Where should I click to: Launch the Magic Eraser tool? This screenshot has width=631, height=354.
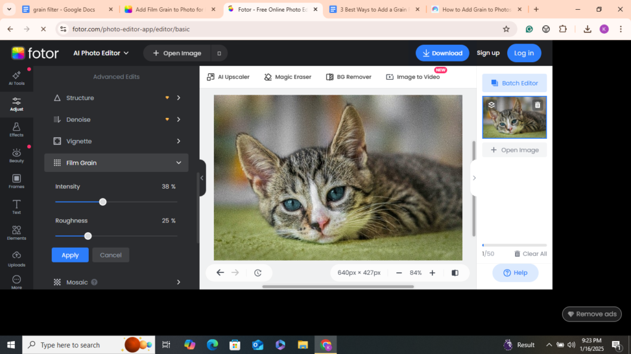point(287,76)
